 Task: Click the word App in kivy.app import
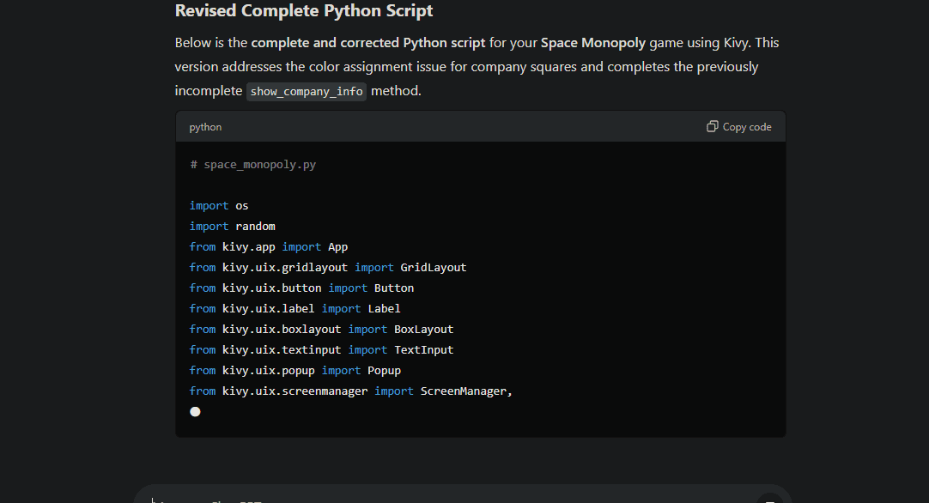click(337, 247)
